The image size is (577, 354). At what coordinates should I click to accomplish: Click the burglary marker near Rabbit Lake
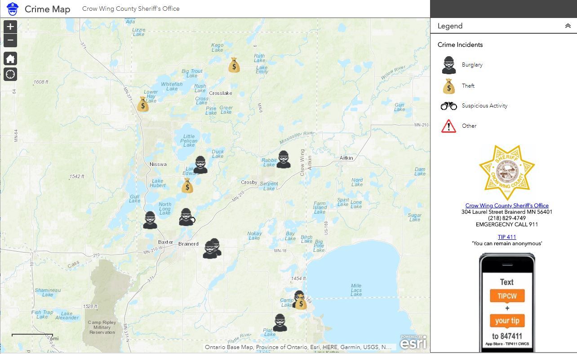pos(284,160)
